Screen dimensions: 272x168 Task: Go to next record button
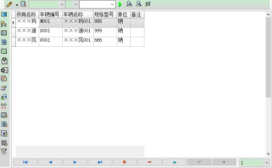75,162
